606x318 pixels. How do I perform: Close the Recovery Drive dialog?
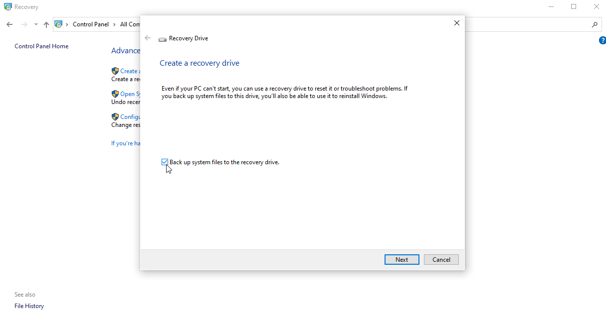coord(456,23)
